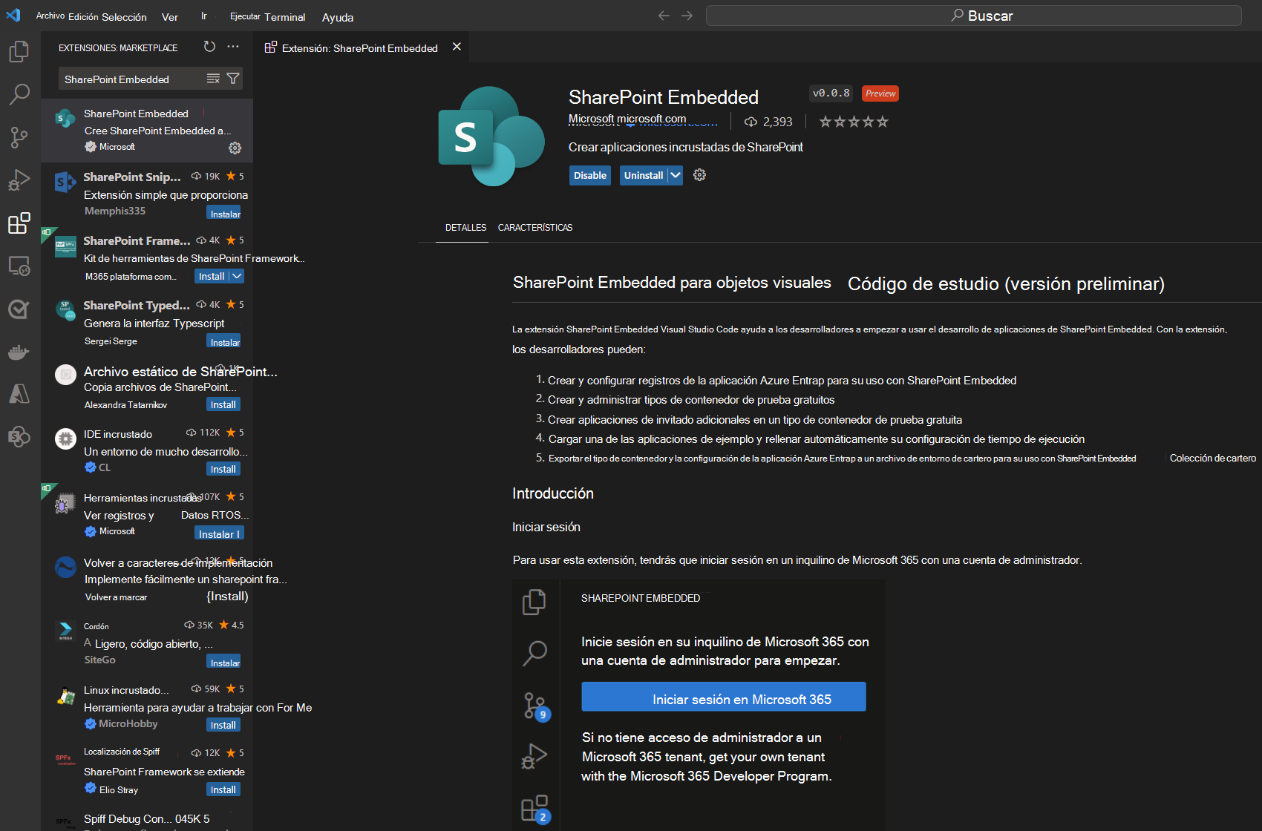Open the Edición menu
This screenshot has width=1262, height=831.
tap(83, 16)
